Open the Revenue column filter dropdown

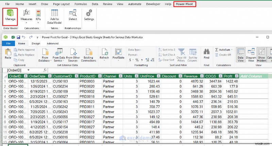click(x=202, y=76)
